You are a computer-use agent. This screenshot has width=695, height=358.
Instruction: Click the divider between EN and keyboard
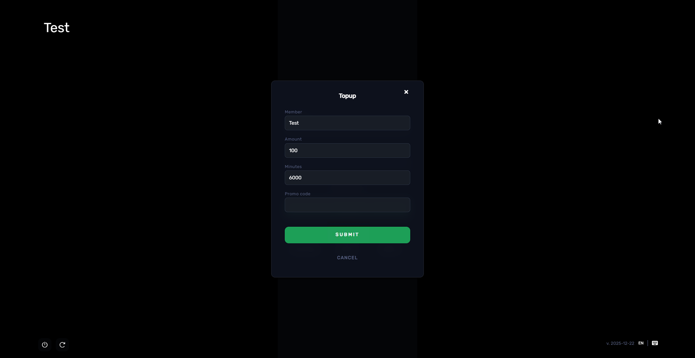[648, 343]
